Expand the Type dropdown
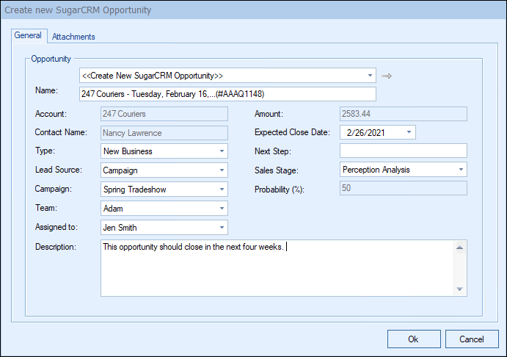507x357 pixels. coord(222,151)
